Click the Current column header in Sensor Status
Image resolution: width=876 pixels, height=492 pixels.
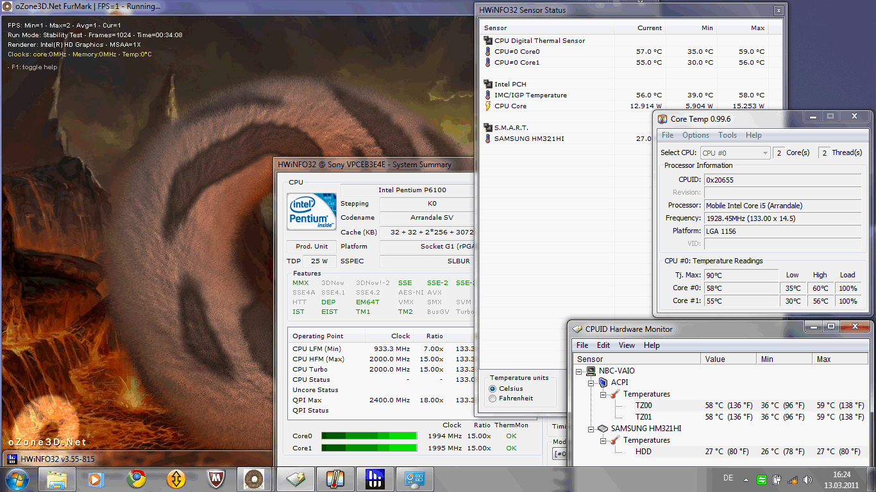coord(639,28)
